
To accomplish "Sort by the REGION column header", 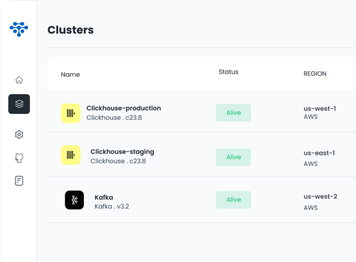I will click(x=315, y=74).
